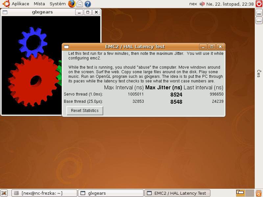263x197 pixels.
Task: Click the red power/logout icon
Action: point(259,4)
